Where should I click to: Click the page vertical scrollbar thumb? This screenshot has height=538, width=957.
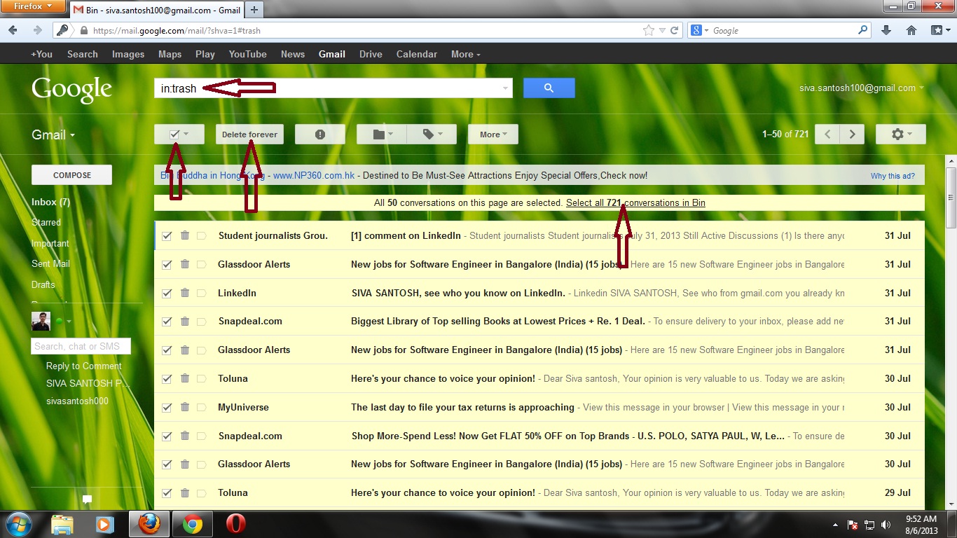pyautogui.click(x=951, y=198)
